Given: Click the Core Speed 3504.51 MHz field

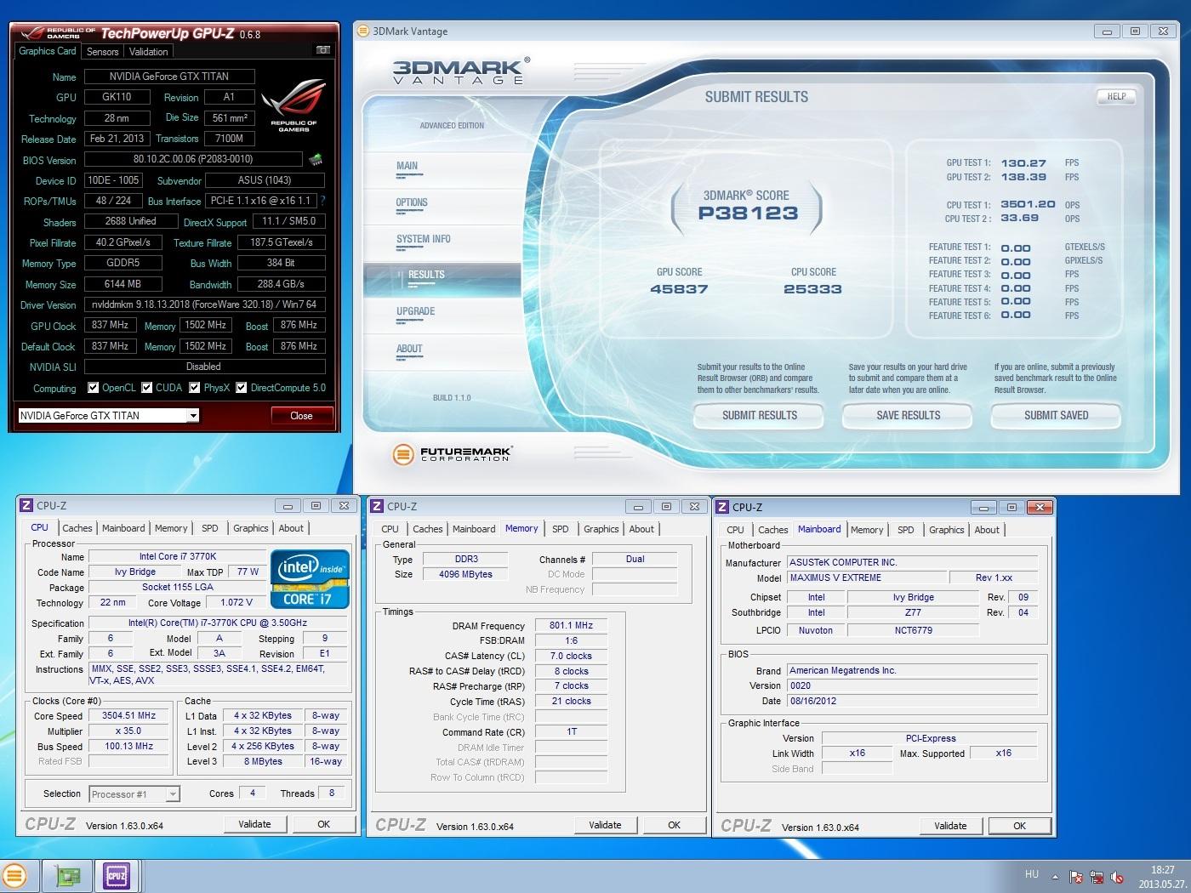Looking at the screenshot, I should click(x=129, y=716).
